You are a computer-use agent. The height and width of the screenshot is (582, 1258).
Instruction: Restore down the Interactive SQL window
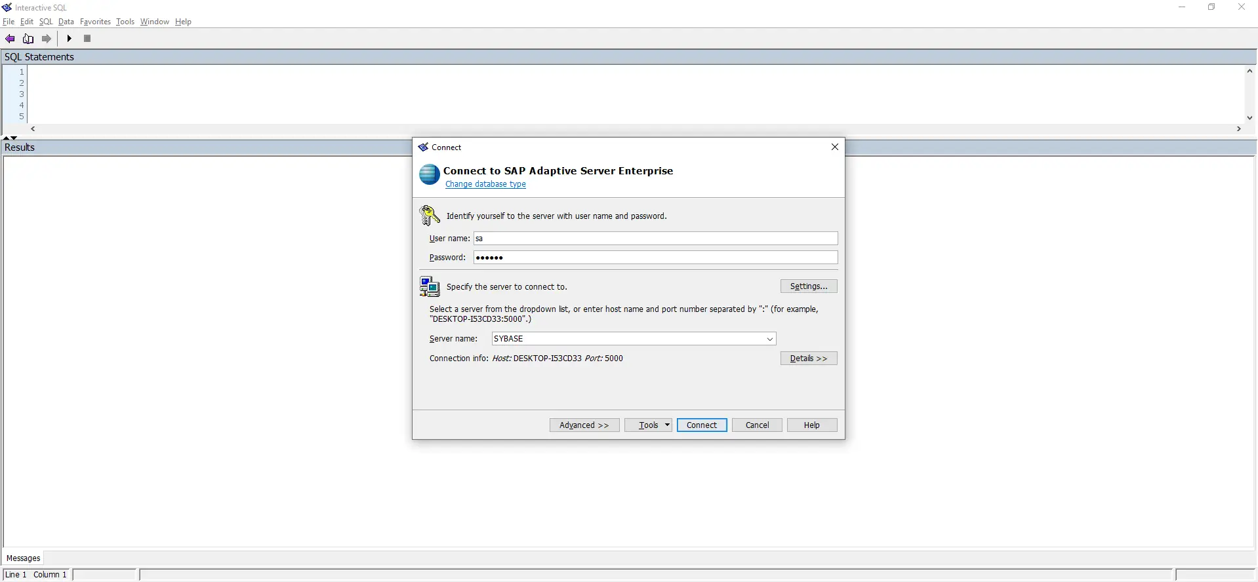(x=1211, y=7)
